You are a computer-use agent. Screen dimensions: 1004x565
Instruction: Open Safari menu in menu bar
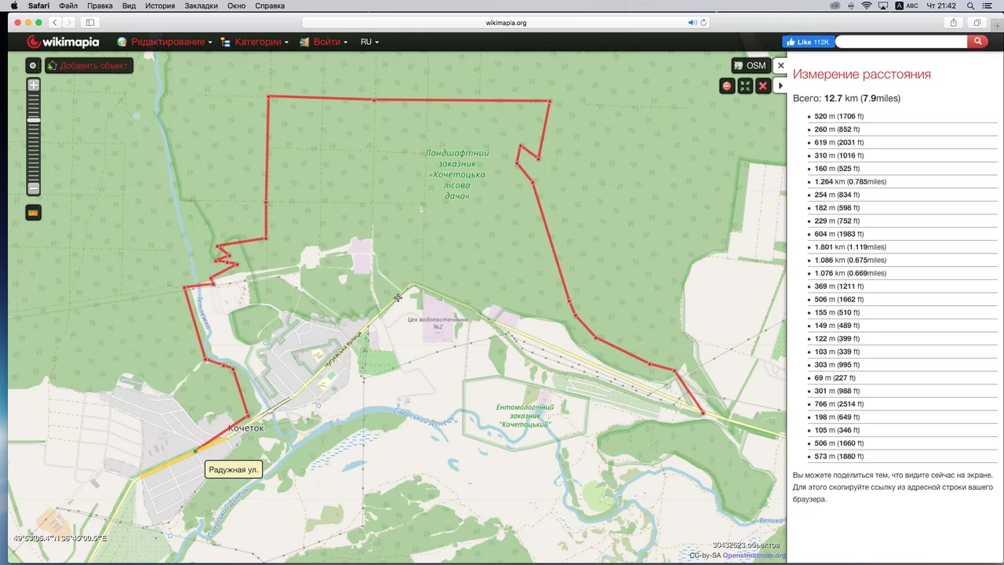(38, 5)
